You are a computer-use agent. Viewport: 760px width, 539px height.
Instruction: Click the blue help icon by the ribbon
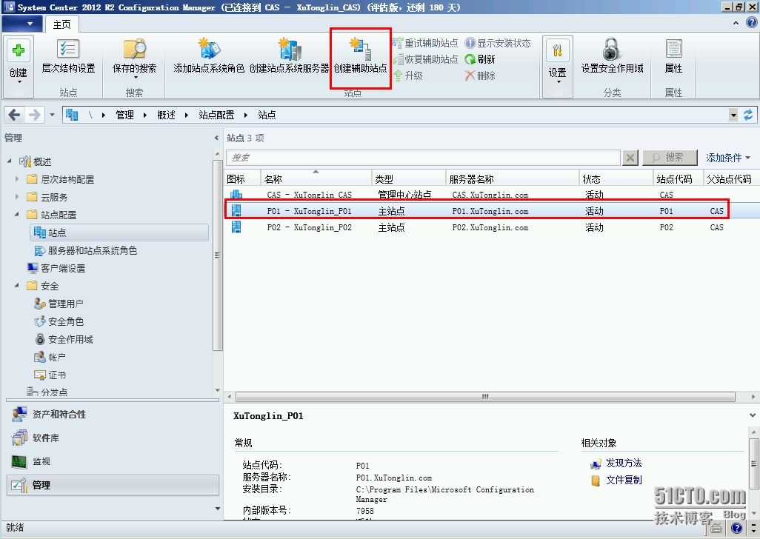tap(752, 23)
